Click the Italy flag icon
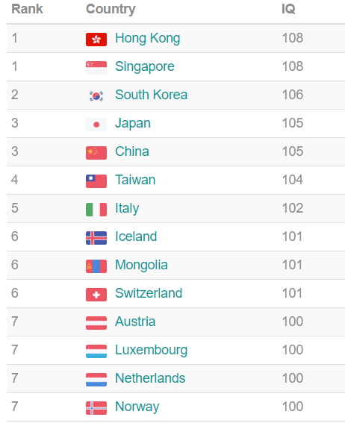This screenshot has height=423, width=345. 96,210
